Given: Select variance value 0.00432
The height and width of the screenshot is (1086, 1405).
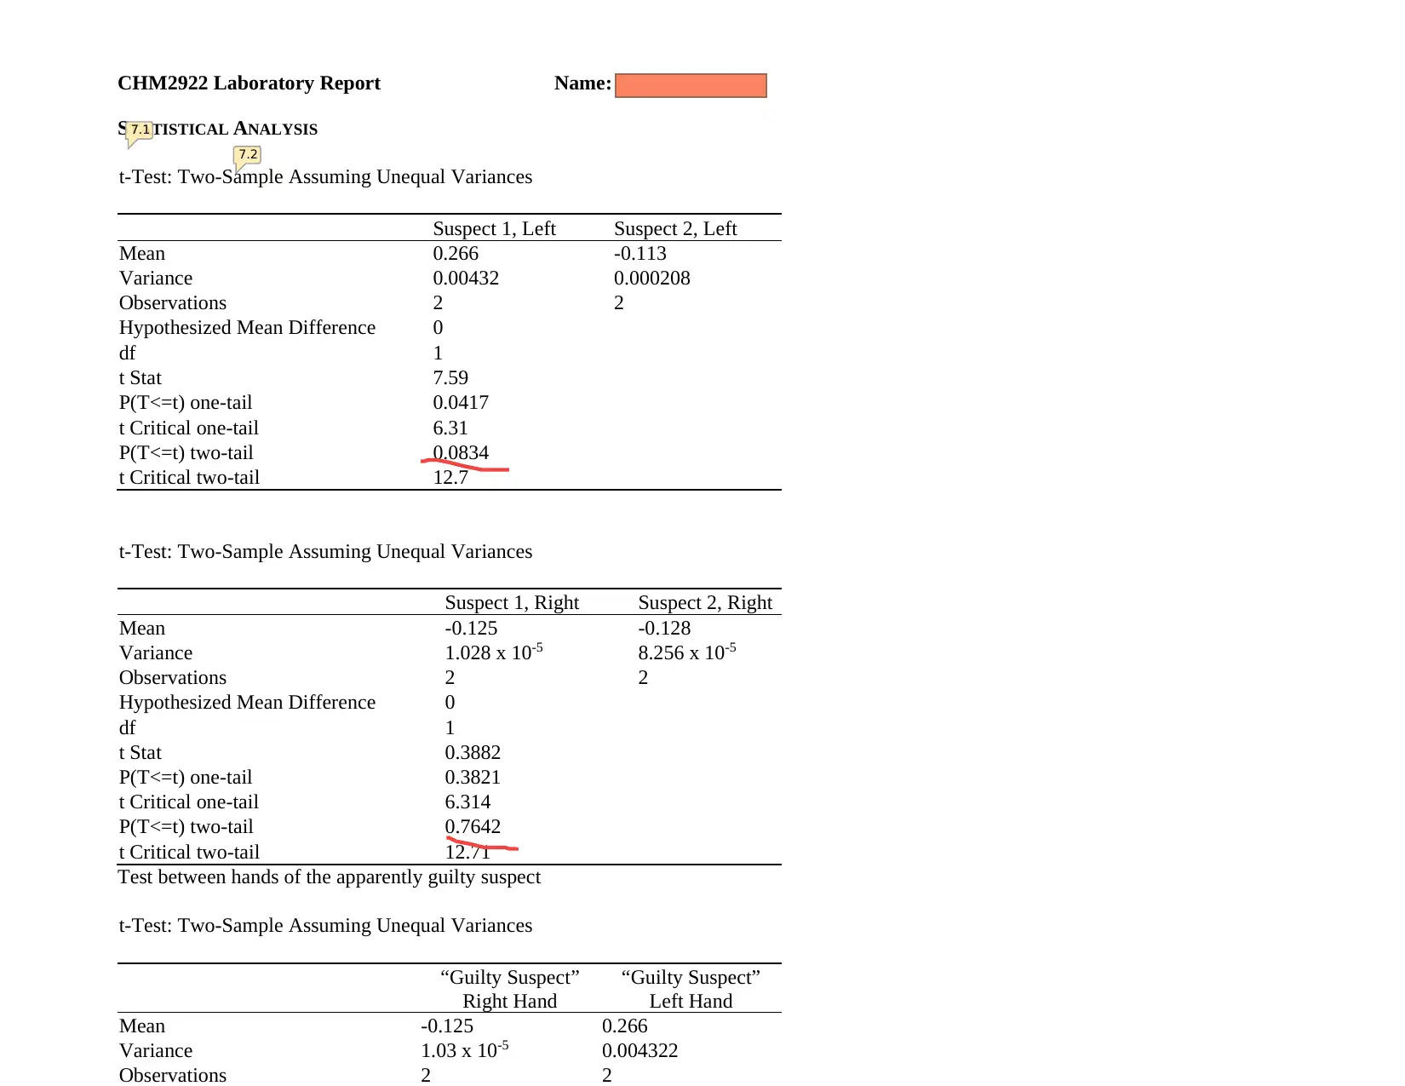Looking at the screenshot, I should tap(466, 279).
